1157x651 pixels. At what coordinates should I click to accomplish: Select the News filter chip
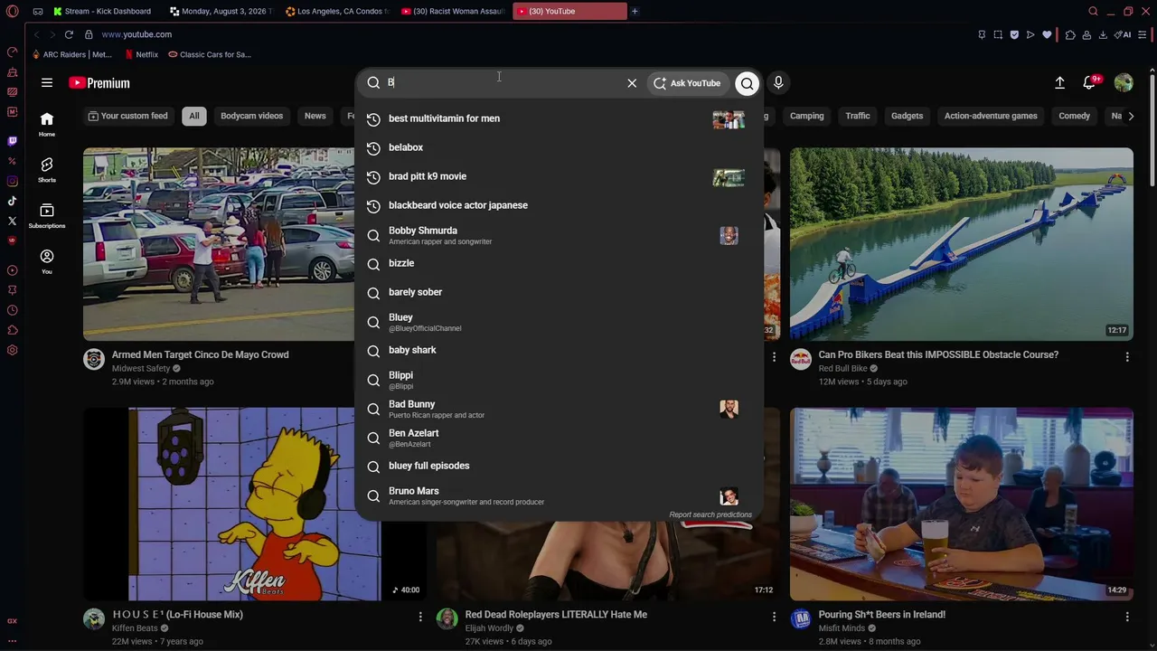pos(315,116)
